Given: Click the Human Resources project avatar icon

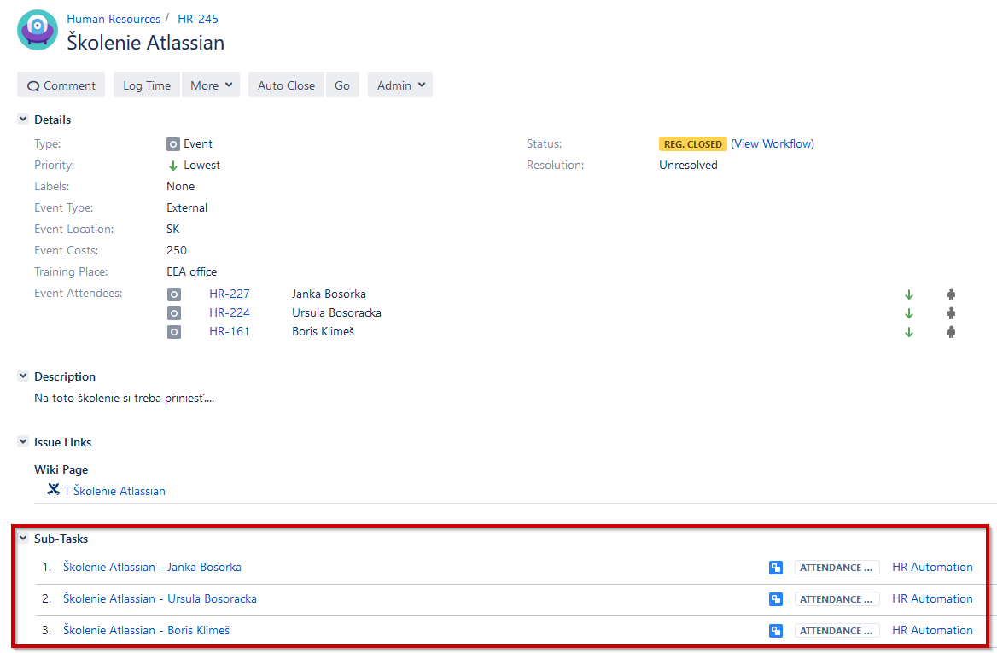Looking at the screenshot, I should pos(38,31).
